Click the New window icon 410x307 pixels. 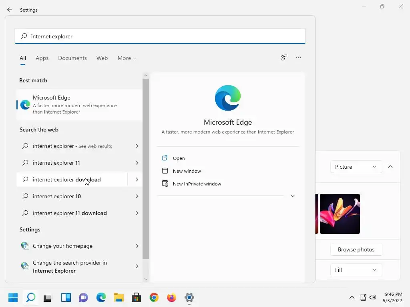(165, 171)
